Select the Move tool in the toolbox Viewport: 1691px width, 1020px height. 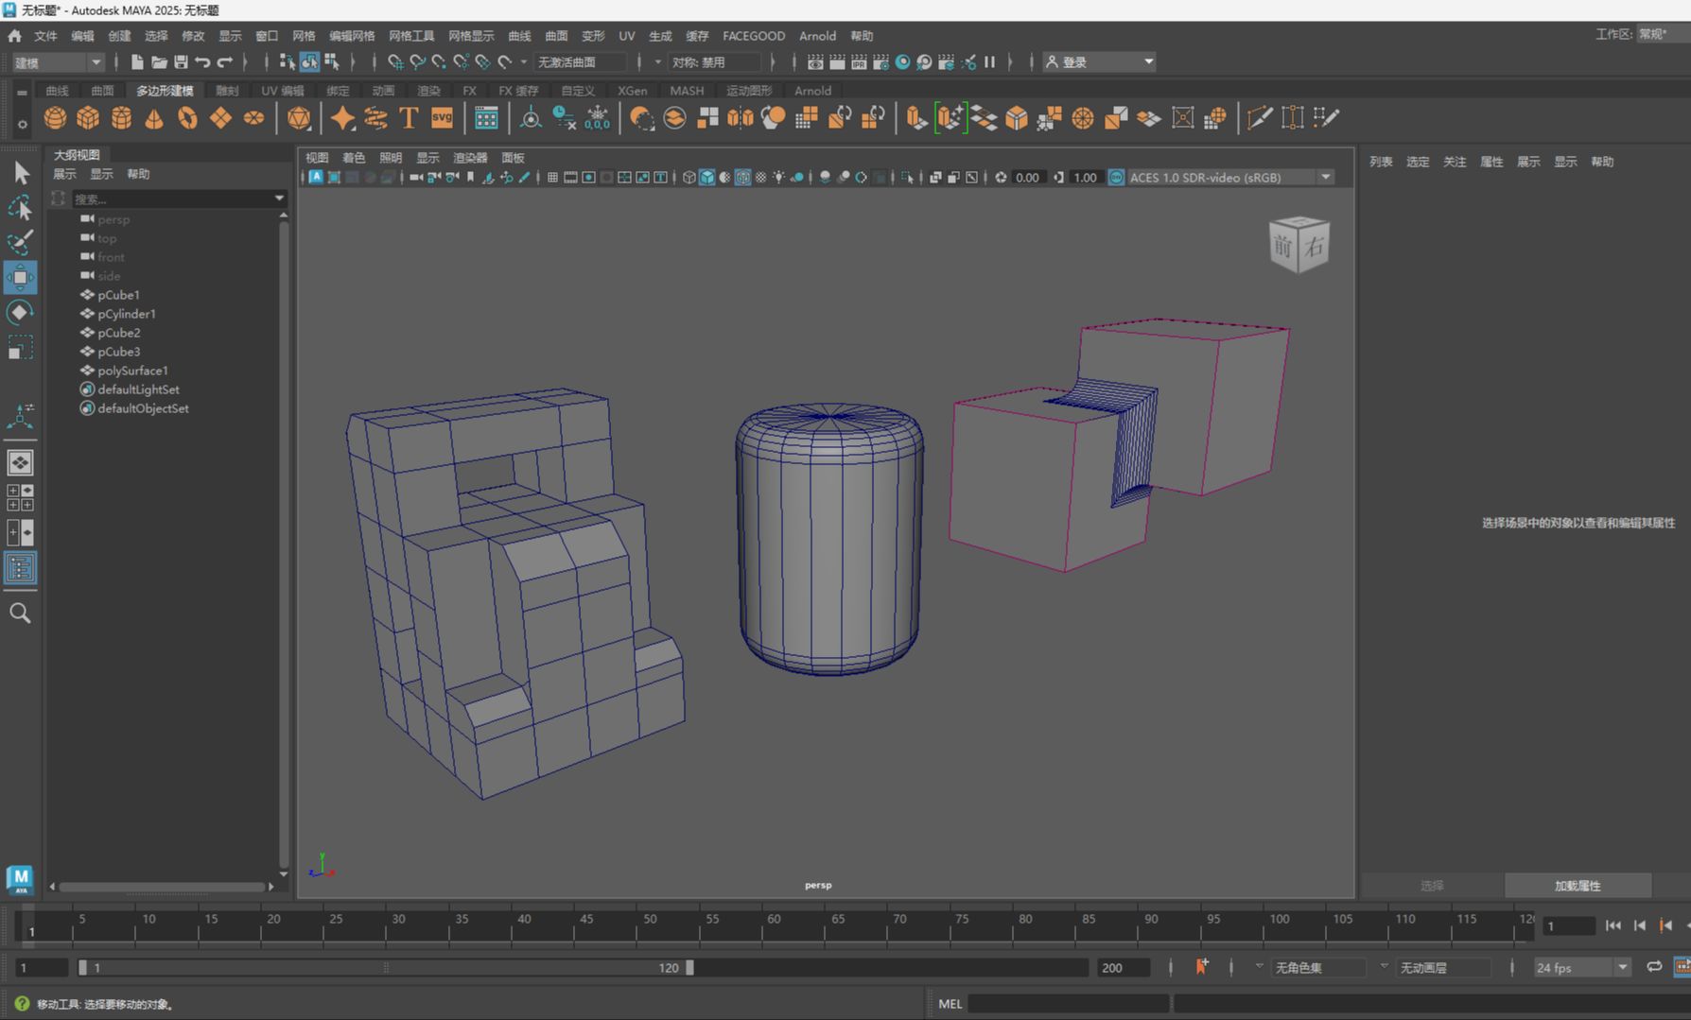coord(20,278)
